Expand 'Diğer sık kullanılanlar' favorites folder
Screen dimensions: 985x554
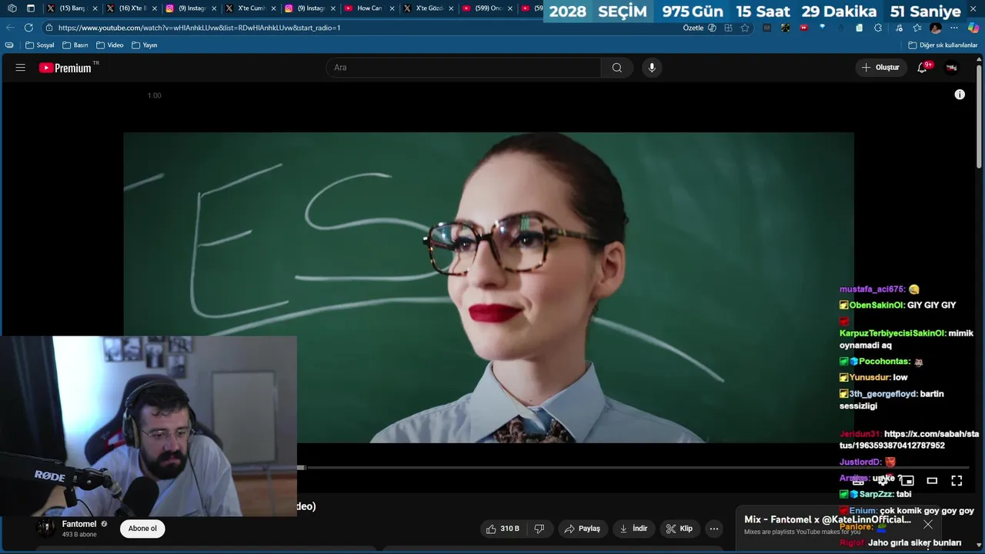(943, 45)
